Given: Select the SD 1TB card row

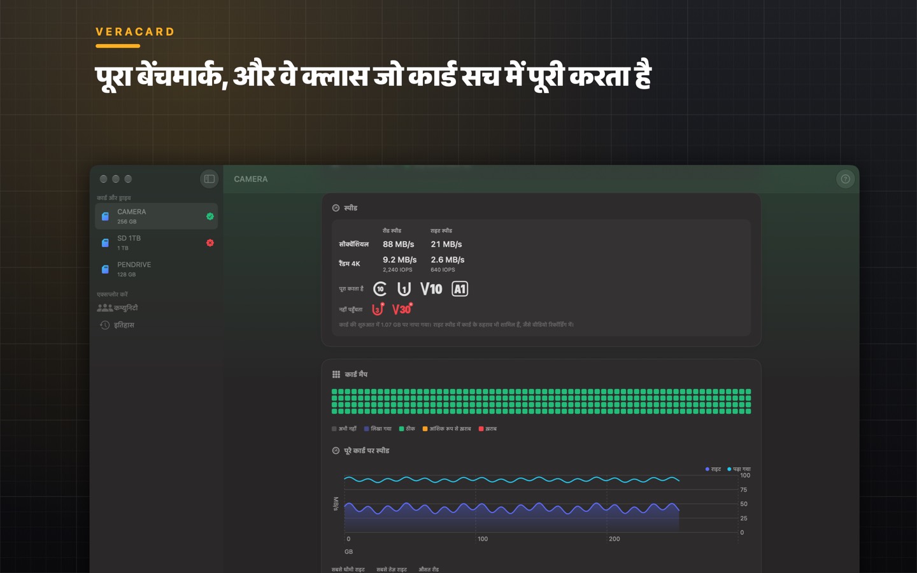Looking at the screenshot, I should point(157,243).
